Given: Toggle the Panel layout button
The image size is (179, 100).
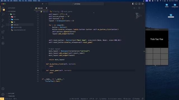Looking at the screenshot, I should (x=136, y=4).
